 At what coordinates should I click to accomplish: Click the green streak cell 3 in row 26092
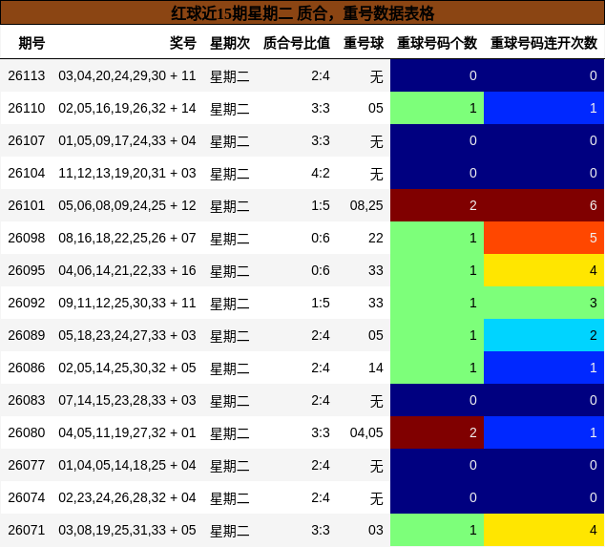click(544, 303)
